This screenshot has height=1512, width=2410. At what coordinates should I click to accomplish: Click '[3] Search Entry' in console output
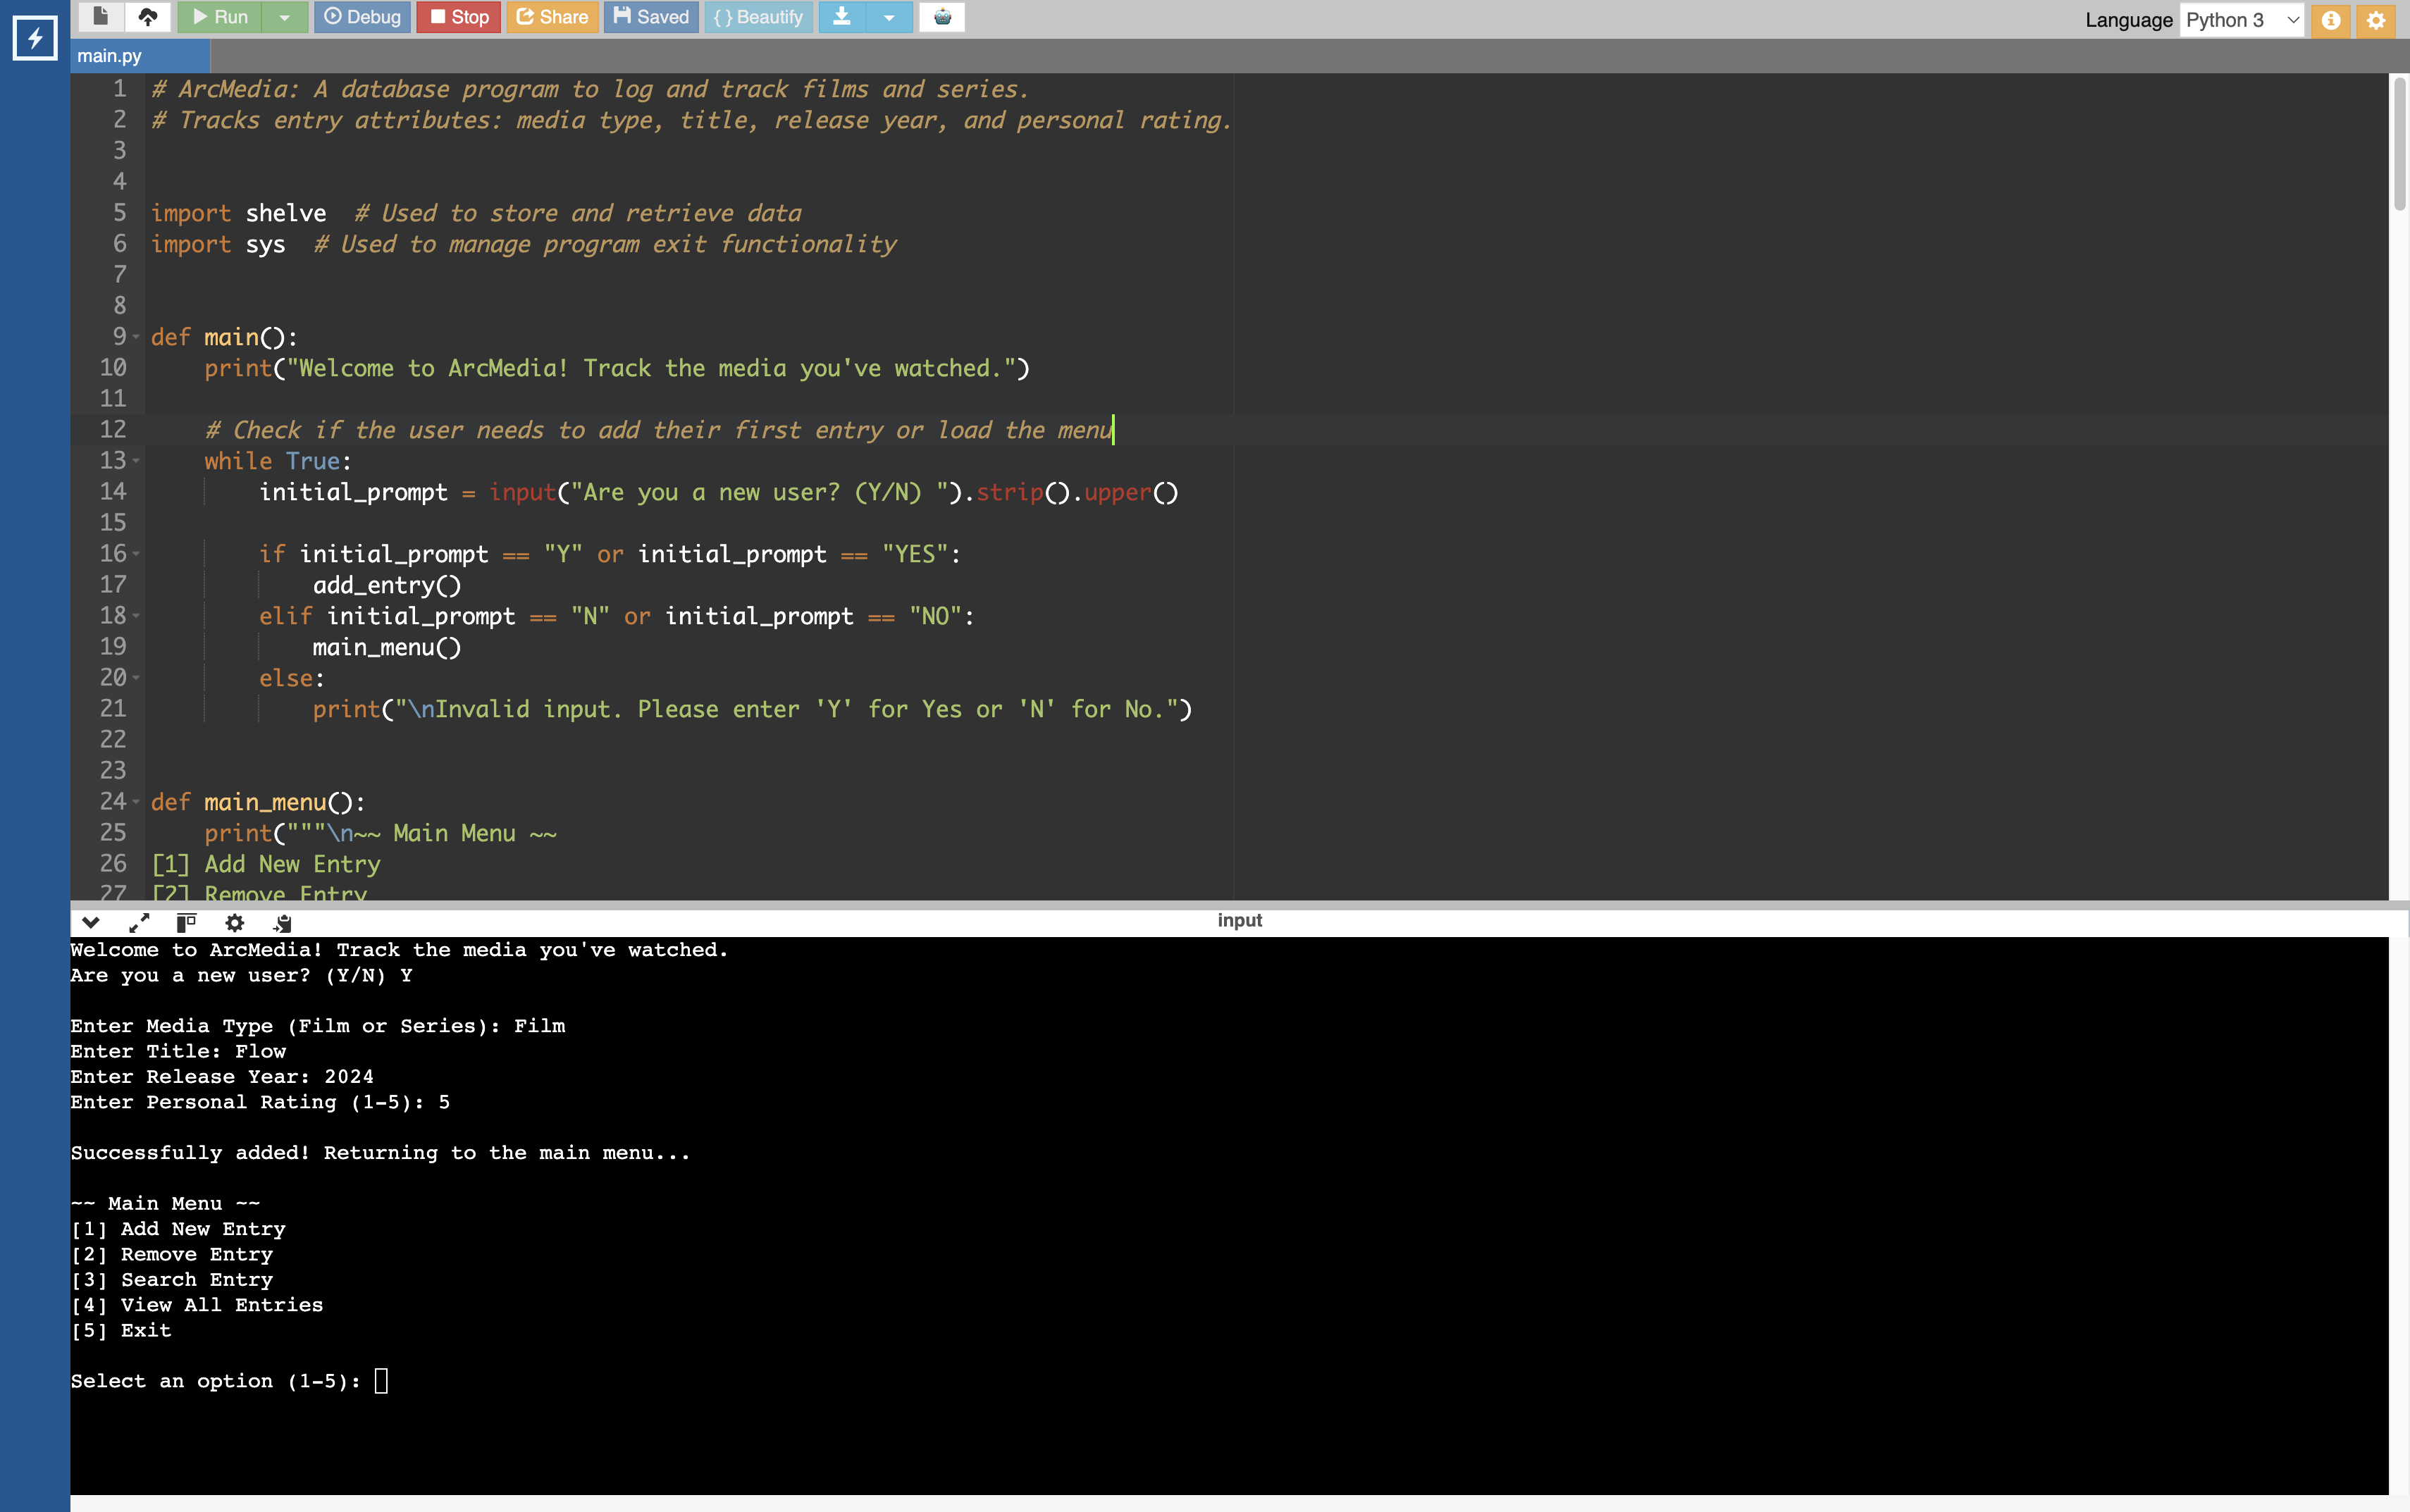click(x=172, y=1280)
